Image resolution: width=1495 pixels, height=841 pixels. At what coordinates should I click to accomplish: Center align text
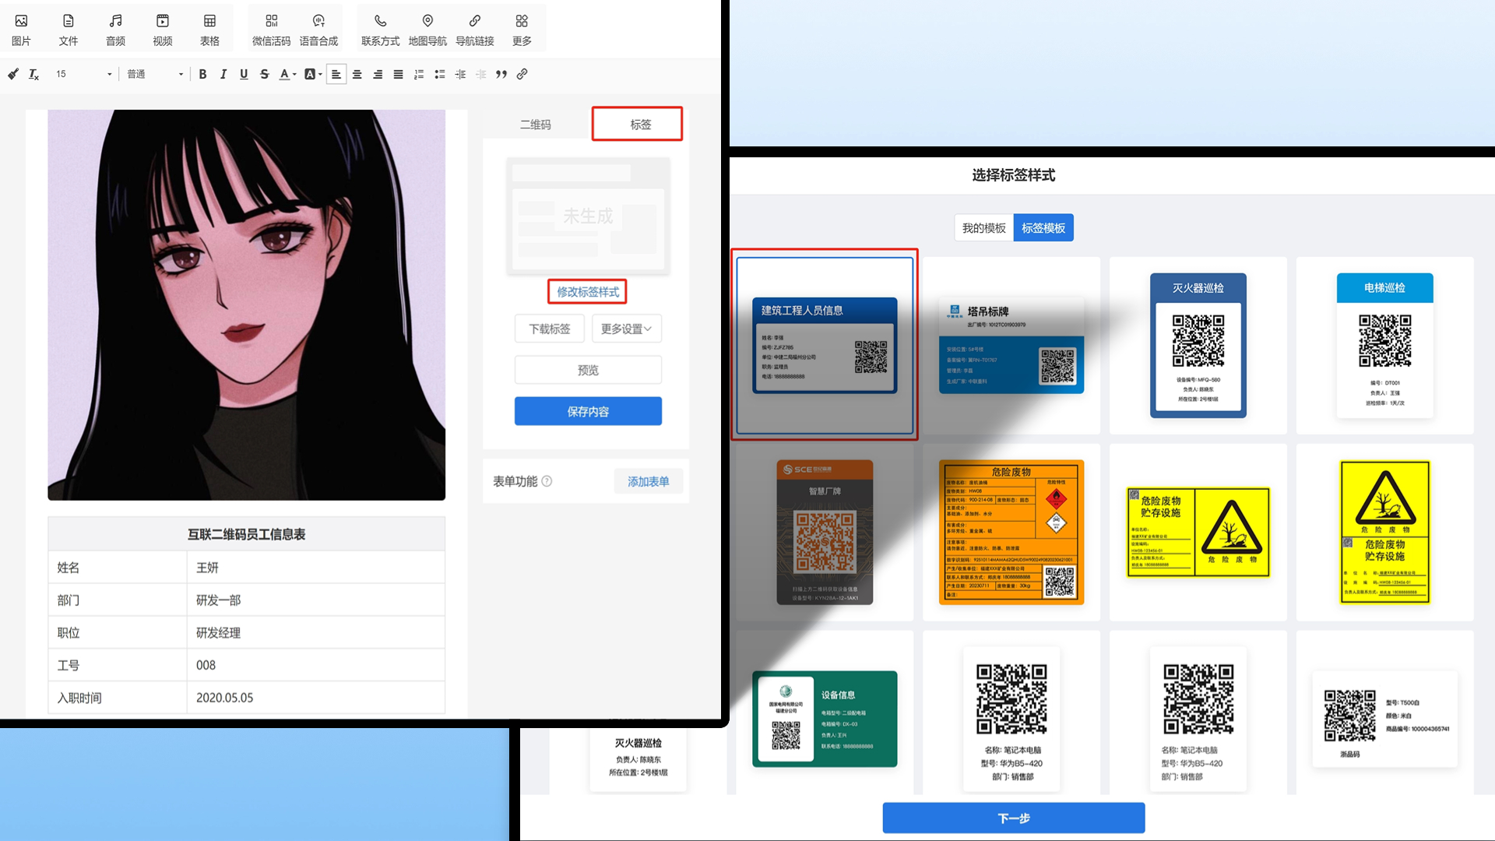point(357,74)
